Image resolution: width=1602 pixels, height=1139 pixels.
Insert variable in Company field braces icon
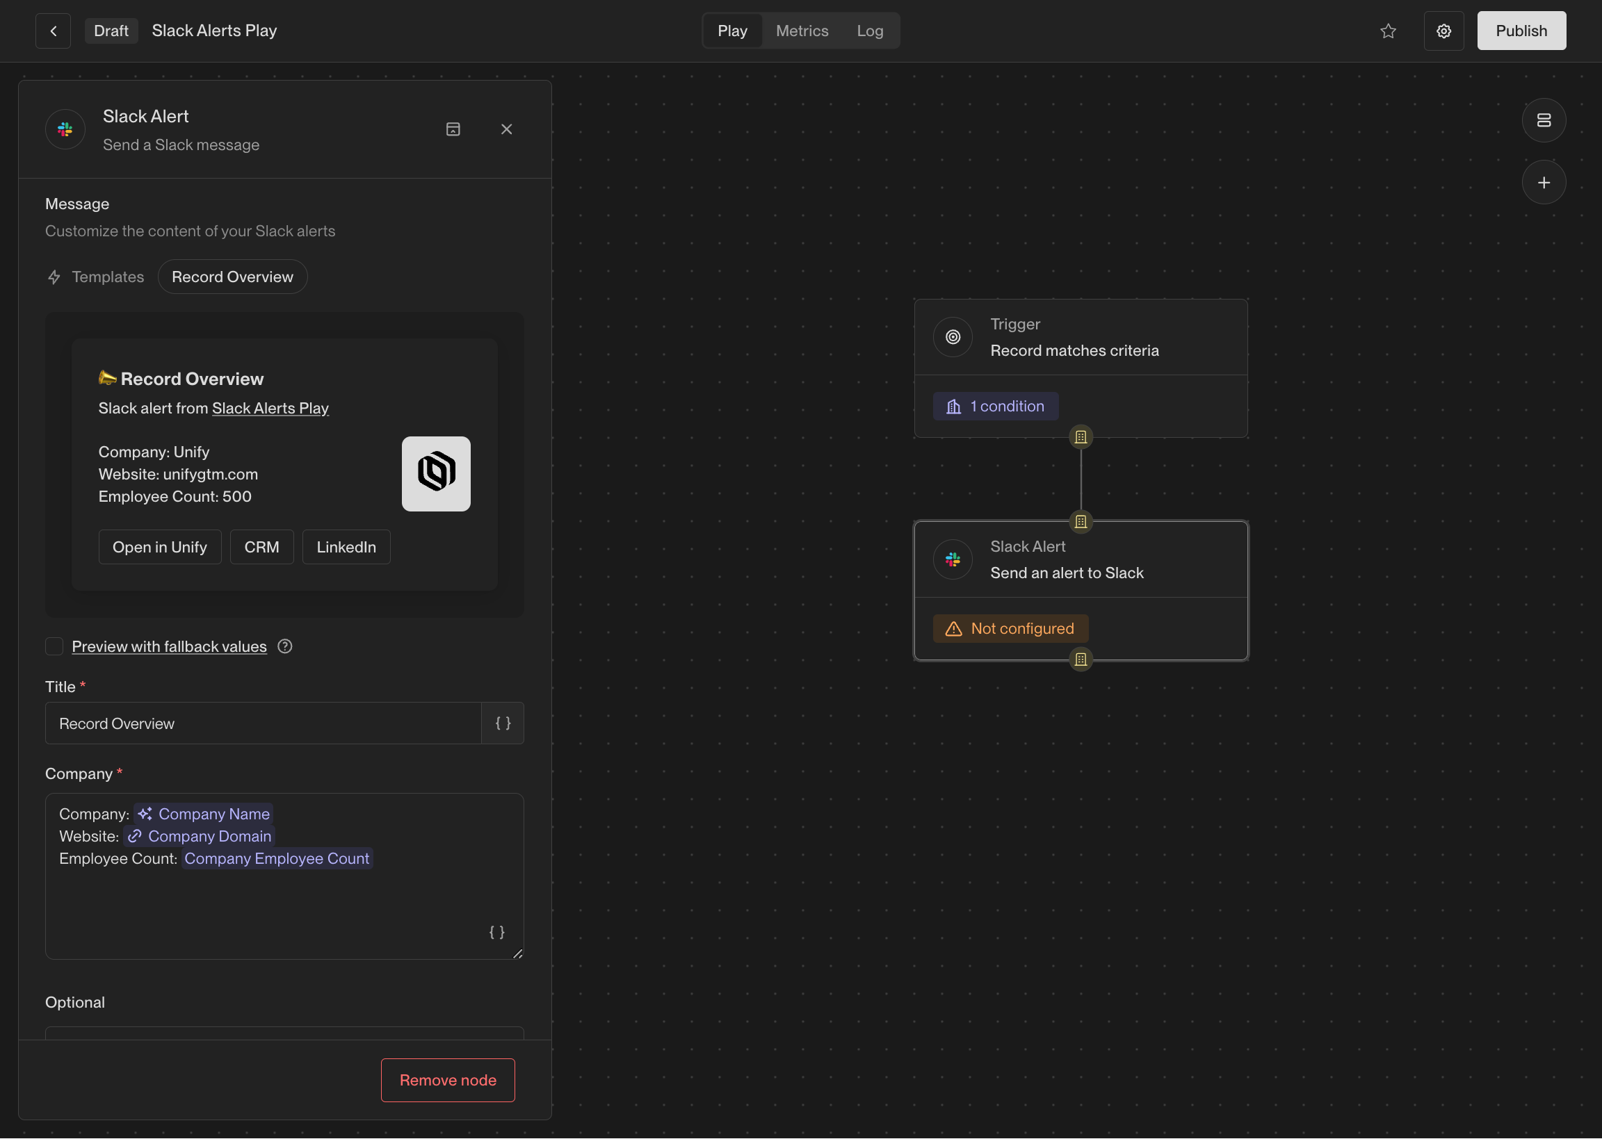pos(496,932)
